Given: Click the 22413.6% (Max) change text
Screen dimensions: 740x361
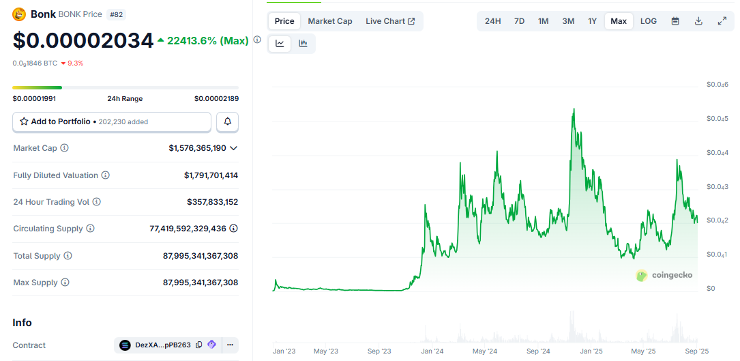Looking at the screenshot, I should click(x=207, y=41).
